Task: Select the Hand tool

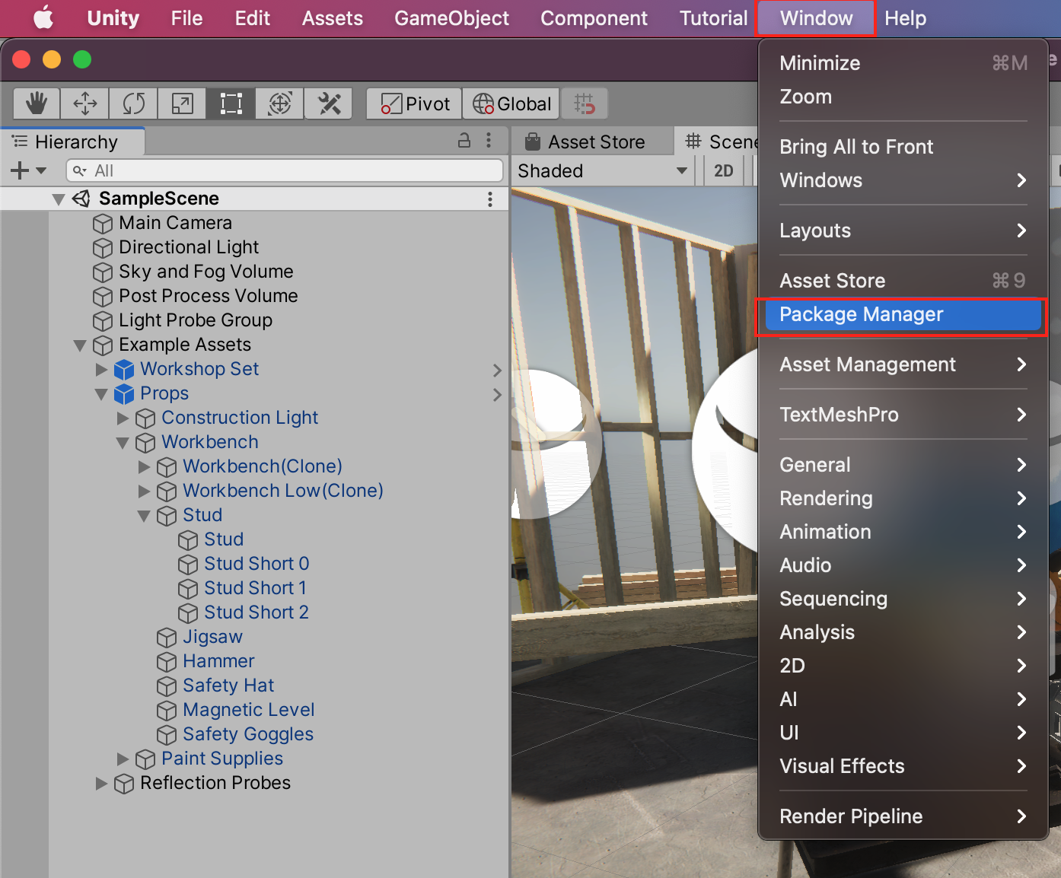Action: pyautogui.click(x=37, y=103)
